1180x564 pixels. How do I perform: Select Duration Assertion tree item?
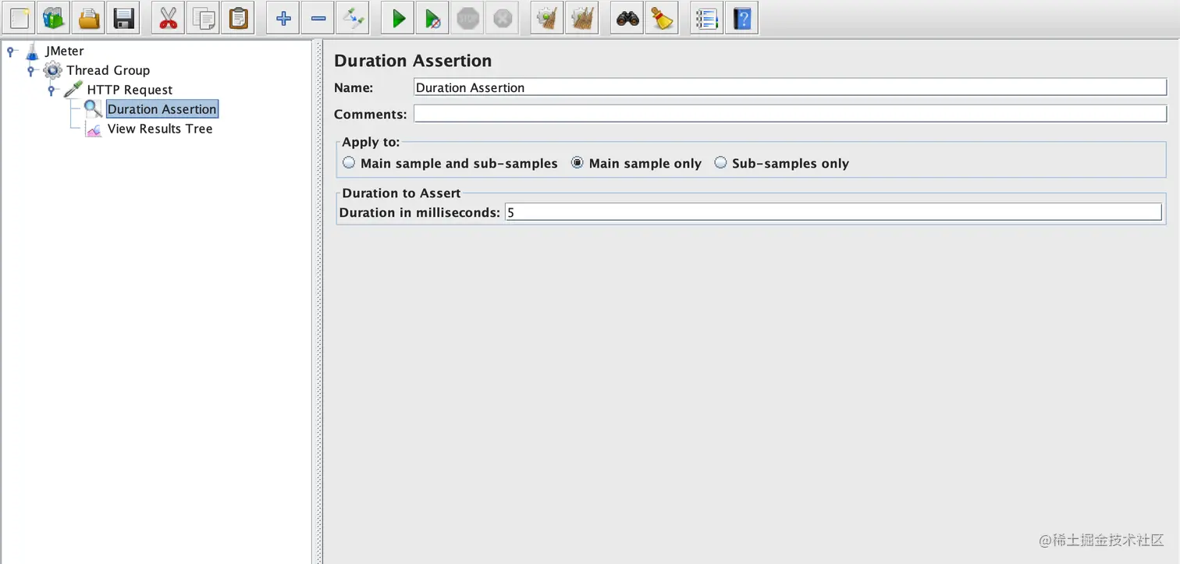(162, 109)
